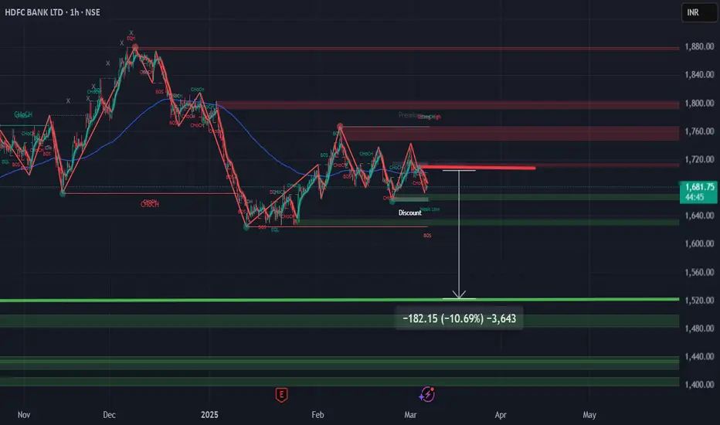Click the 1,760.00 price axis label

click(699, 131)
